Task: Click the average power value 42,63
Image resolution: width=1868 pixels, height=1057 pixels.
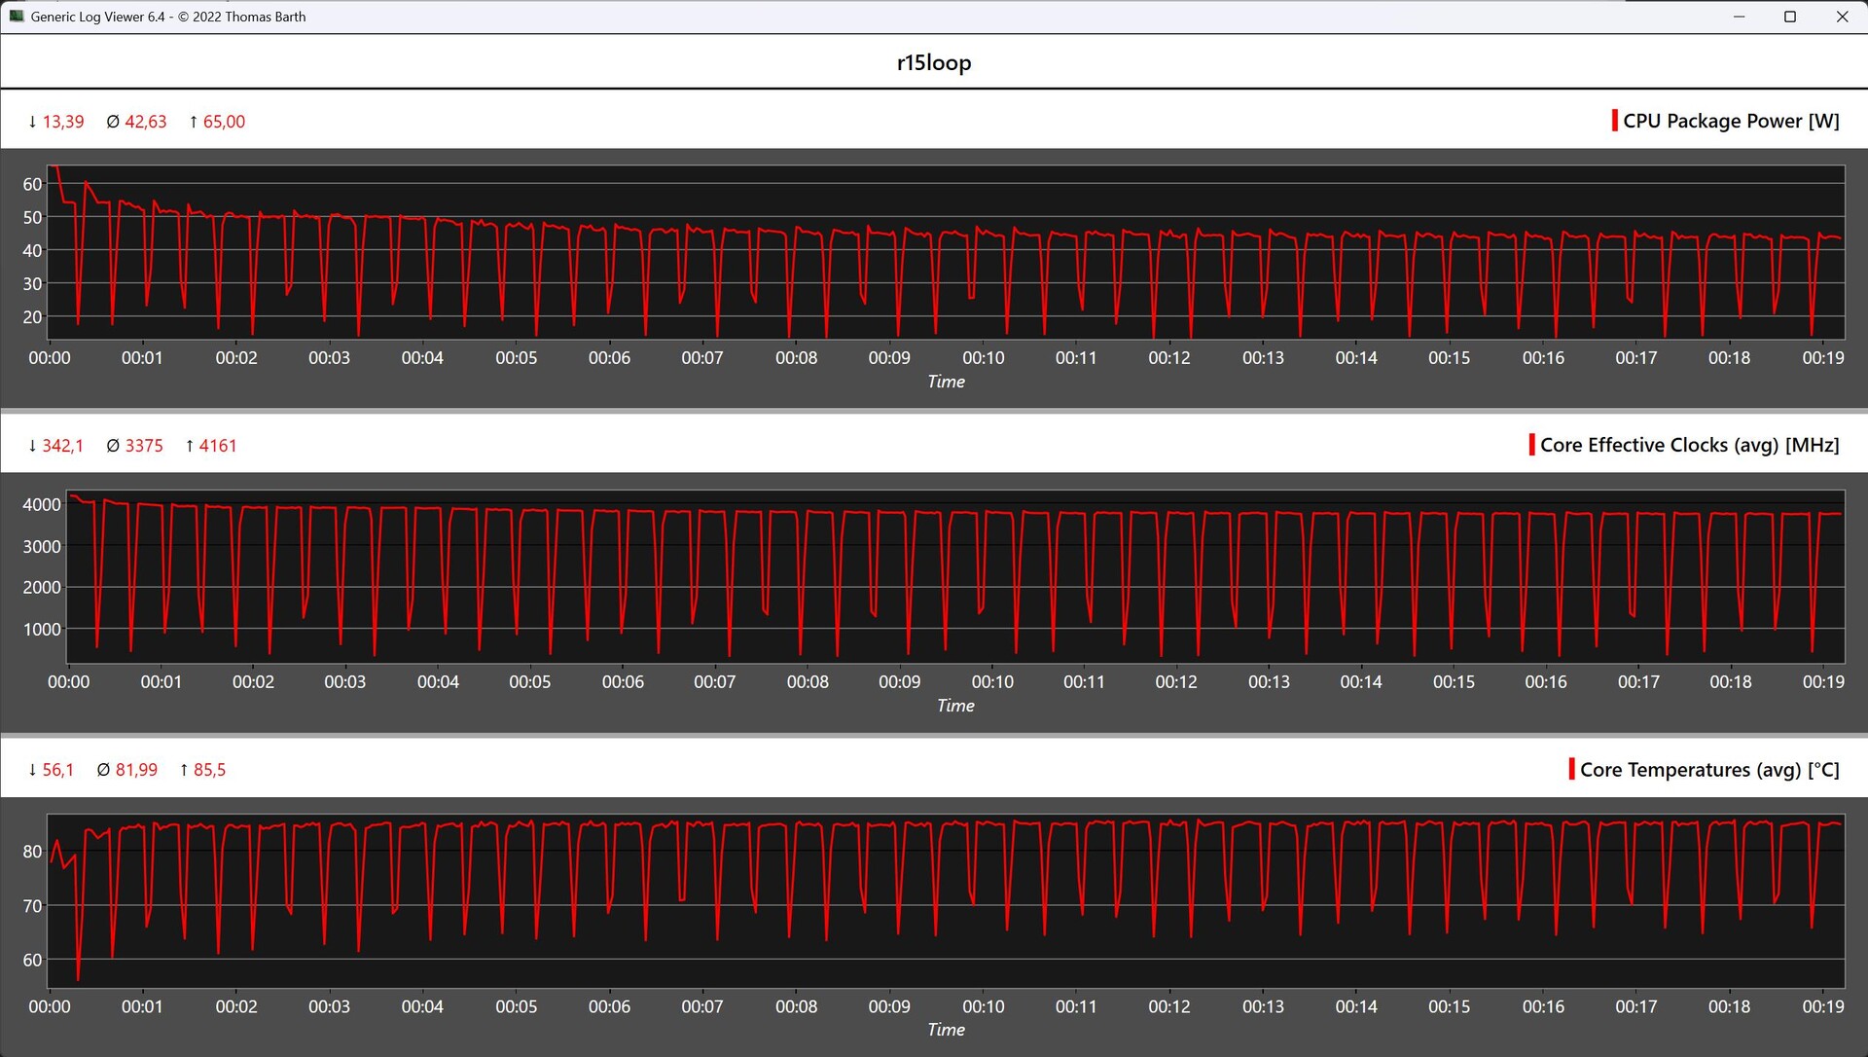Action: coord(145,122)
